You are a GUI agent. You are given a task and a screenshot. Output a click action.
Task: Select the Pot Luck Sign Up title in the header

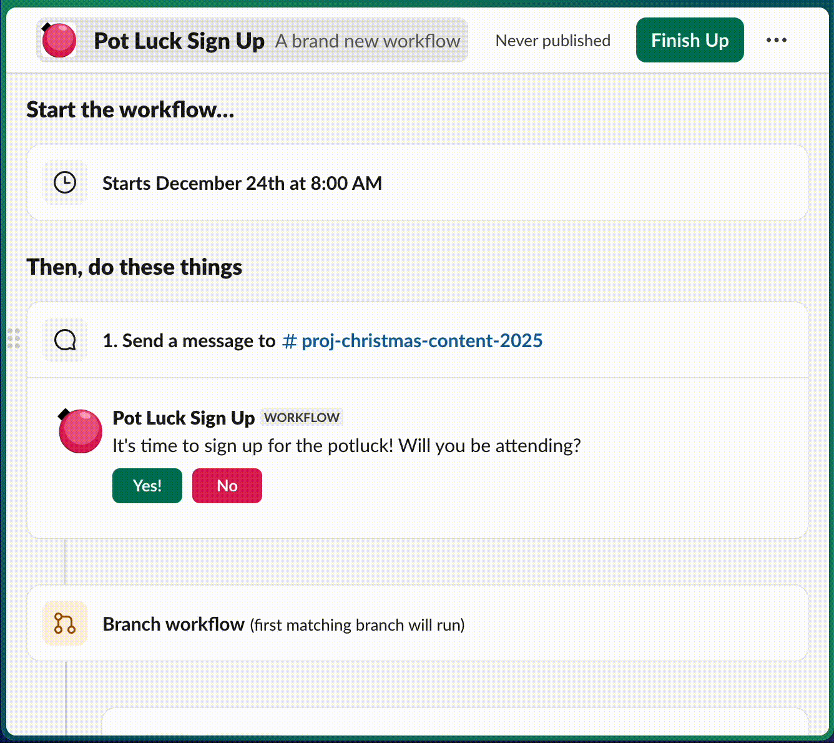coord(179,41)
